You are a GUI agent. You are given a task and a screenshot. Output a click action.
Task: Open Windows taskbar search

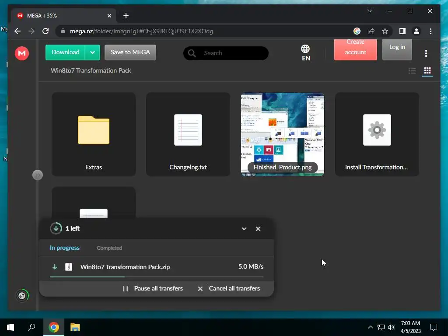pos(31,327)
